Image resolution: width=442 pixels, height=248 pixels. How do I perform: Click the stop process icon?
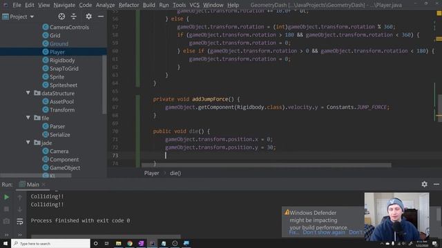point(6,209)
